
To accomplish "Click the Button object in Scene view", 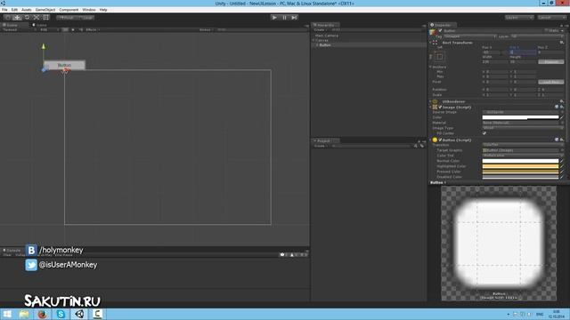I will click(64, 65).
